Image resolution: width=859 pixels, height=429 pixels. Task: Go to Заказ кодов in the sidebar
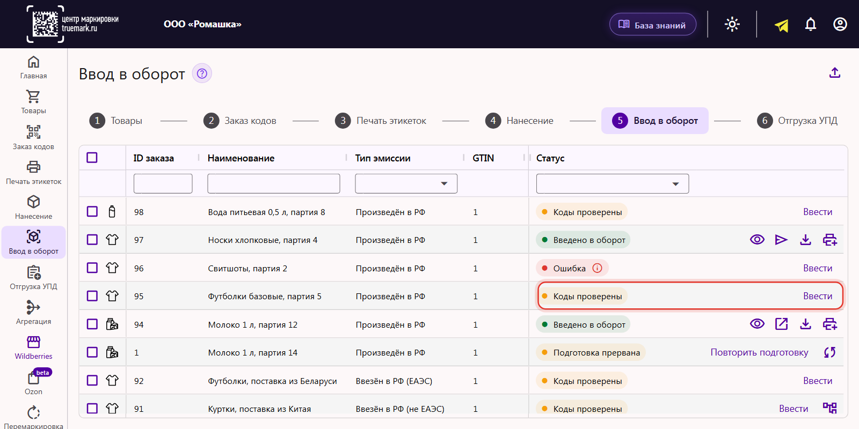tap(33, 138)
